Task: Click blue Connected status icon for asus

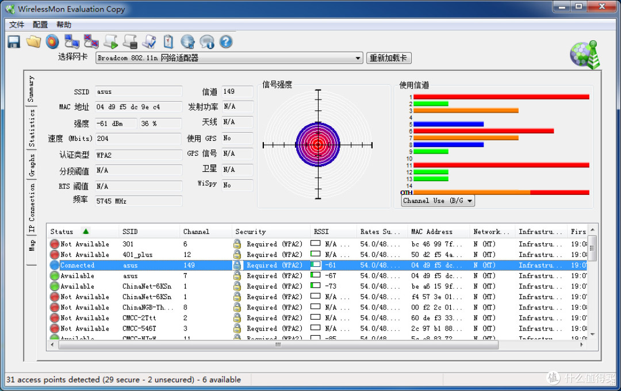Action: [54, 265]
